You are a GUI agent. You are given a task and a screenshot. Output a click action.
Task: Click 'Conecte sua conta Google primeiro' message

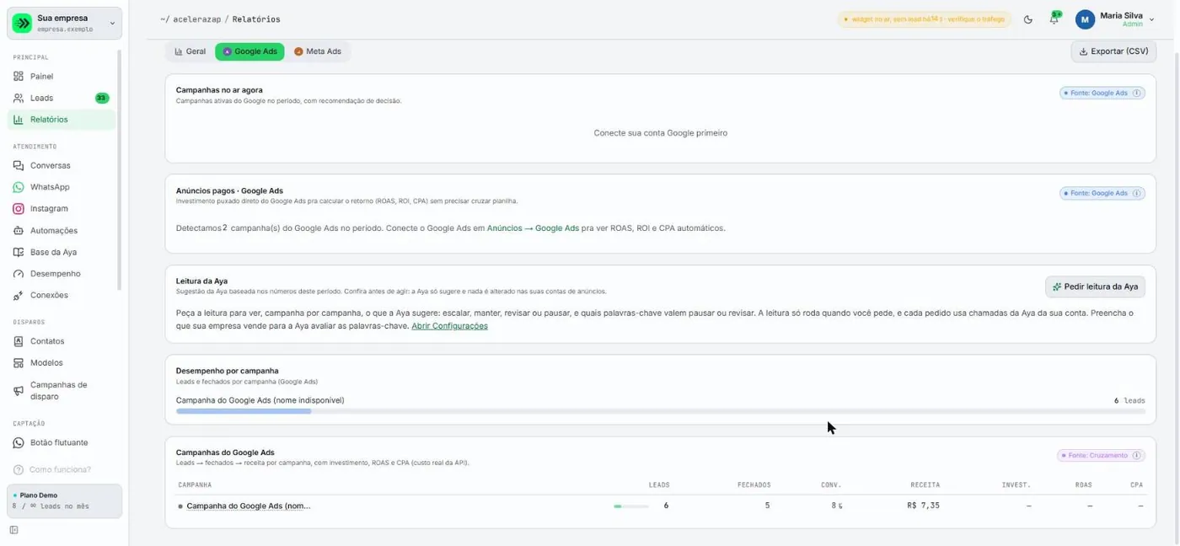(x=660, y=133)
